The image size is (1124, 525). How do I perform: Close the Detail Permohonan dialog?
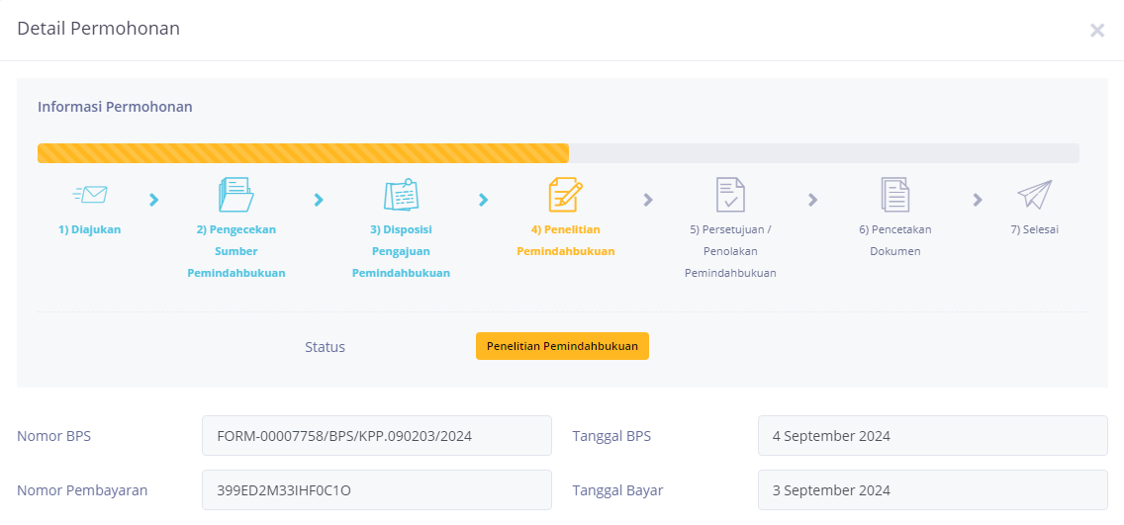point(1096,30)
